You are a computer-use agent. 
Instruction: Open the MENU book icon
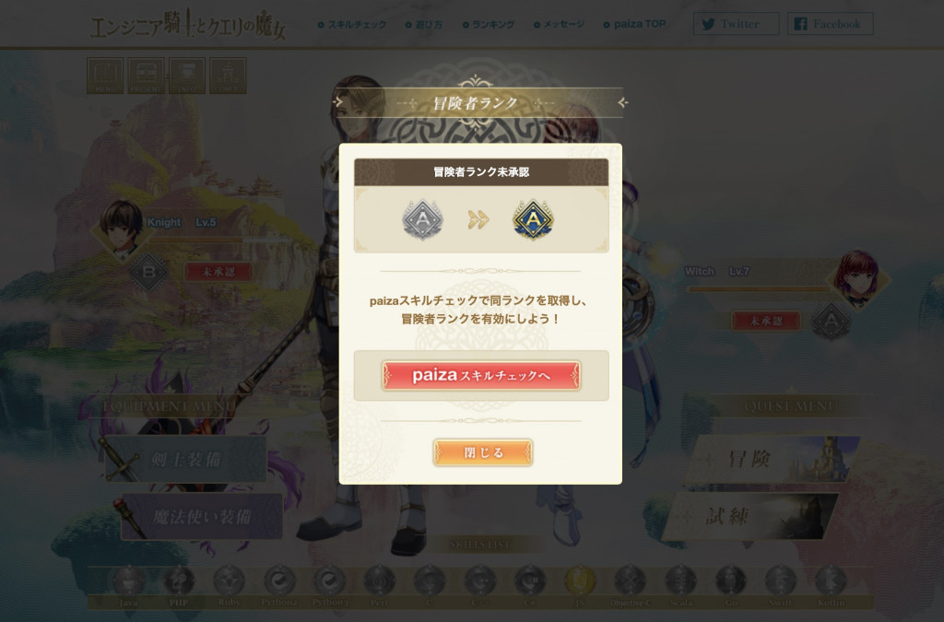105,76
